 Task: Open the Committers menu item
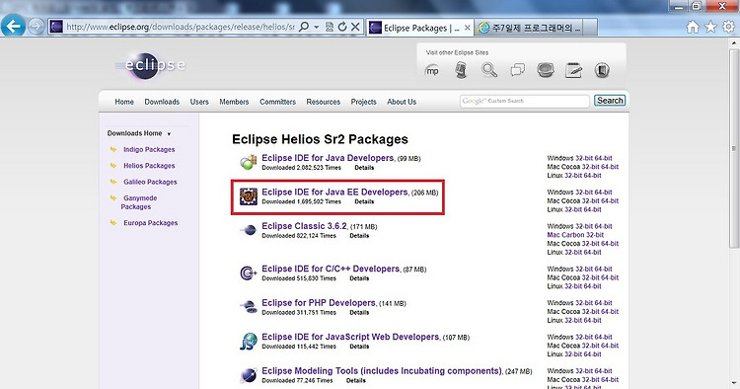click(277, 102)
